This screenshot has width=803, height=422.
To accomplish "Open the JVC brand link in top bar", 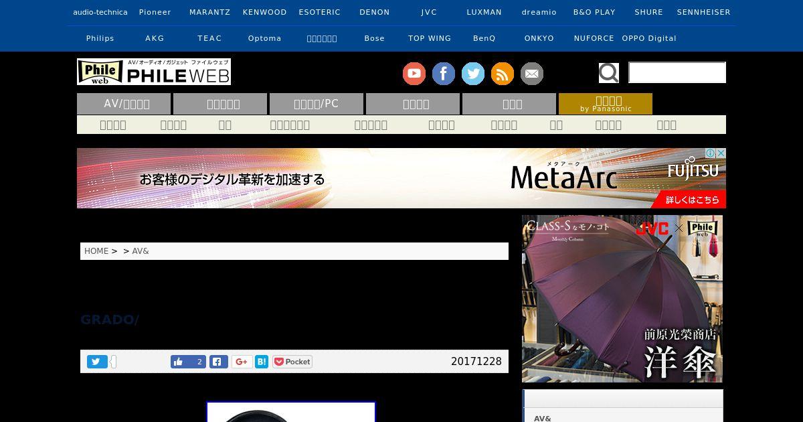I will coord(430,12).
